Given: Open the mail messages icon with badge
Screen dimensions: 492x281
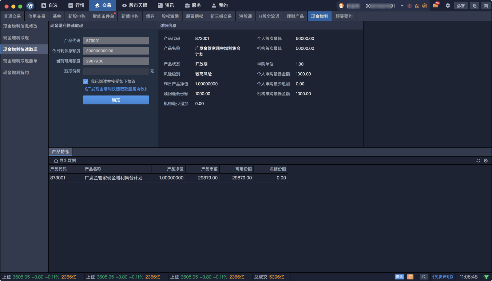Looking at the screenshot, I should click(x=435, y=5).
